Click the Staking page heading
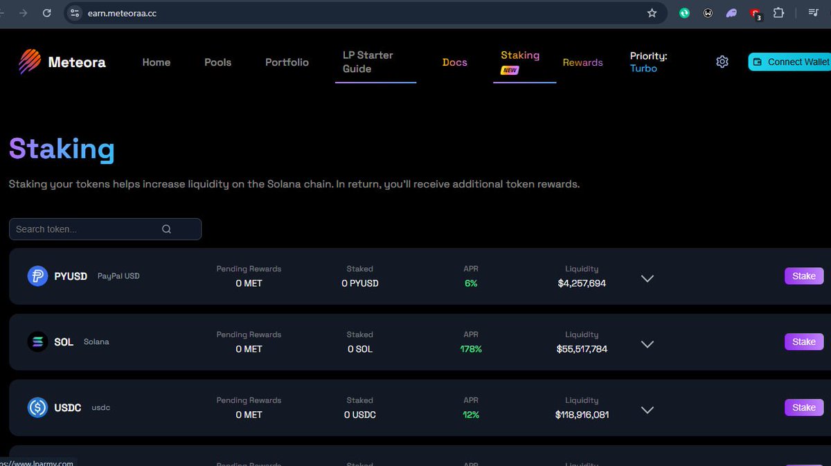Viewport: 831px width, 466px height. pyautogui.click(x=62, y=149)
